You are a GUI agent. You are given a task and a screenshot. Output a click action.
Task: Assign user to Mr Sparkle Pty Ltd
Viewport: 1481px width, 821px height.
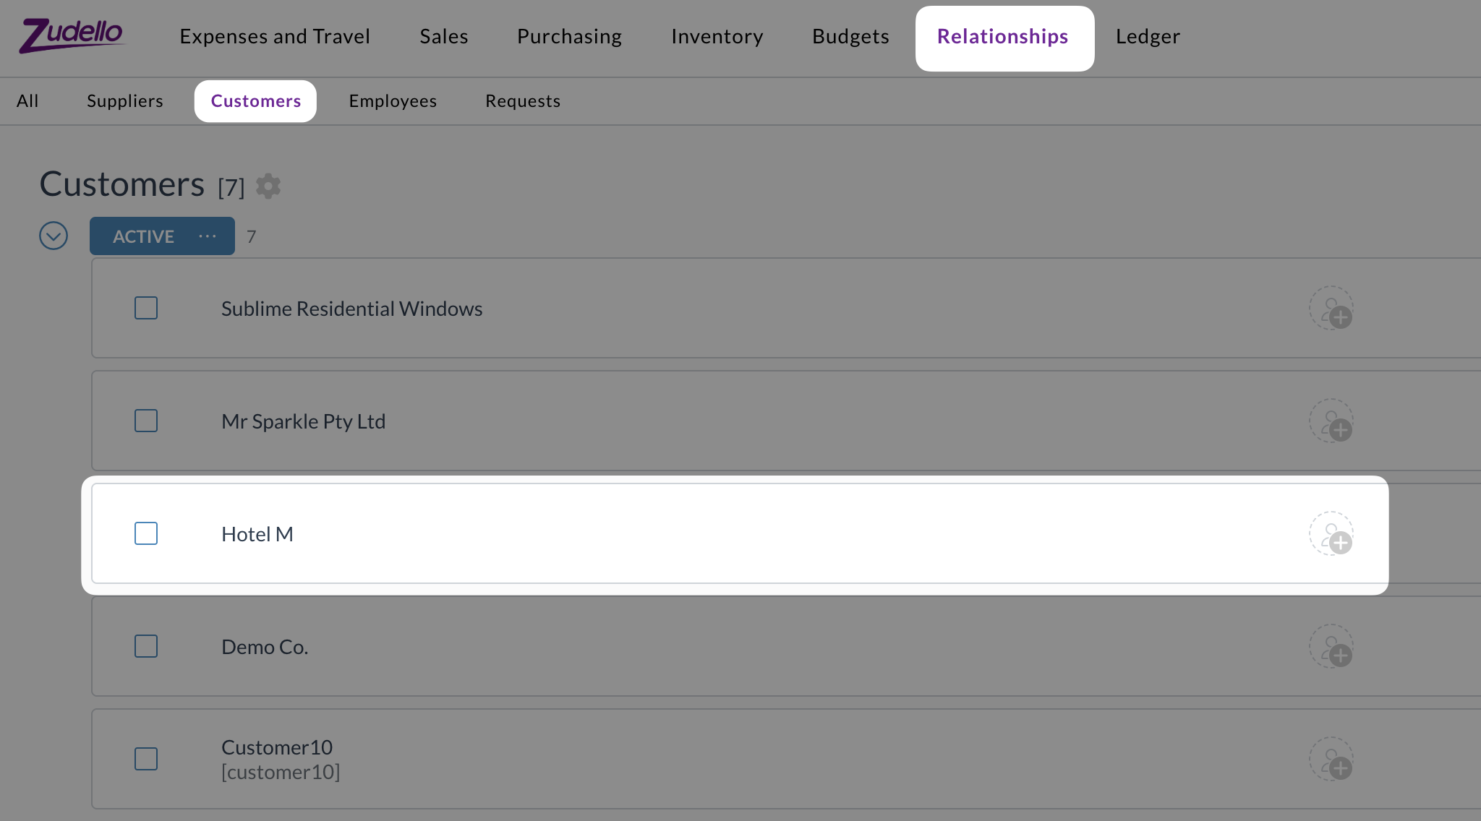point(1331,421)
